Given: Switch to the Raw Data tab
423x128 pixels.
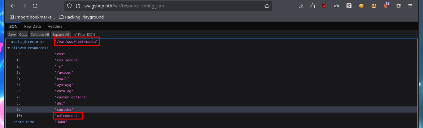Looking at the screenshot, I should (33, 27).
